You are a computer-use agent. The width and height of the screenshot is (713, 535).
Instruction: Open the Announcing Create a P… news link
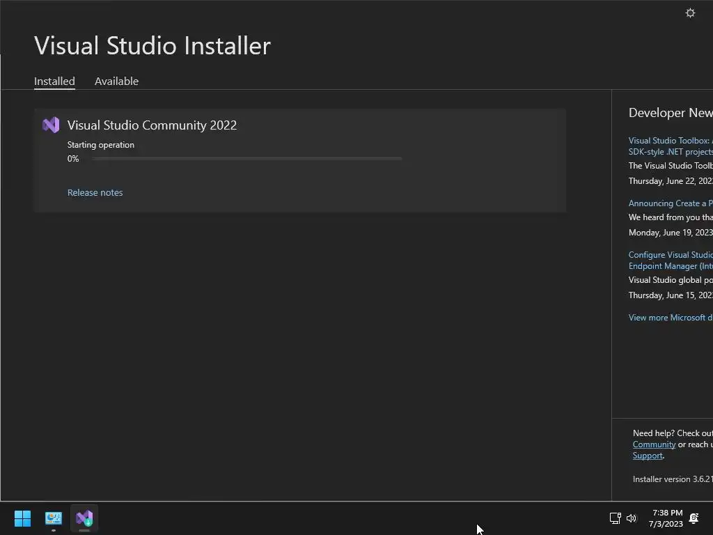(670, 203)
